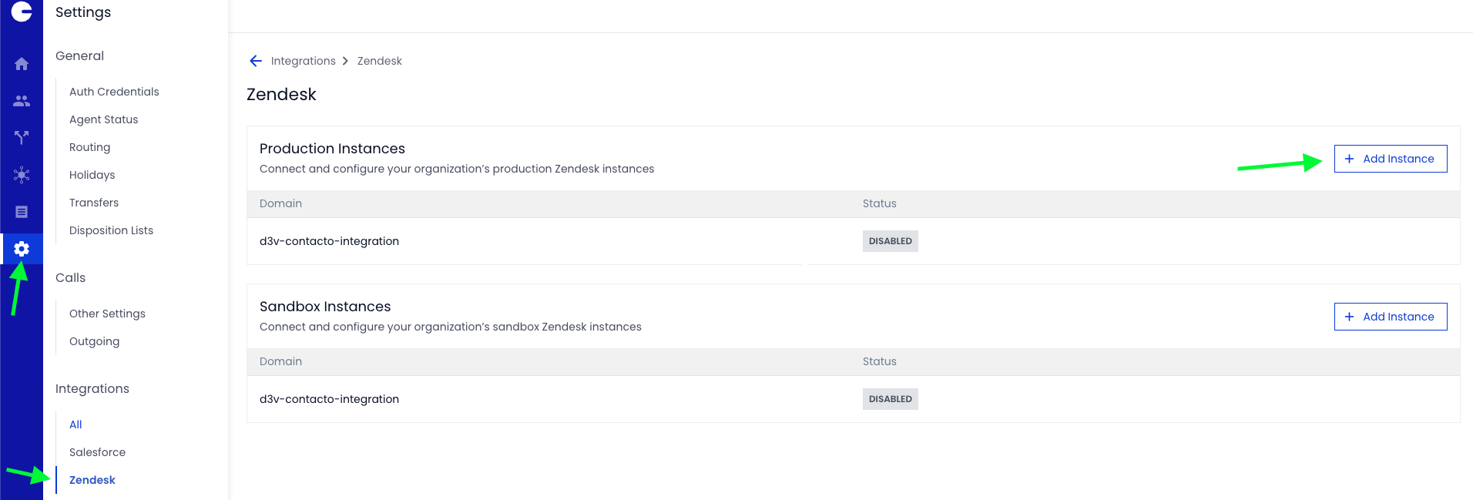Image resolution: width=1473 pixels, height=500 pixels.
Task: Open Disposition Lists settings
Action: (x=111, y=230)
